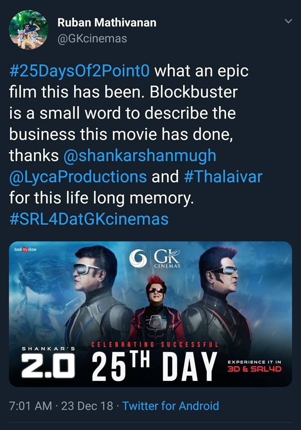The image size is (301, 430).
Task: Open the Ruban Mathivanan display name
Action: click(x=107, y=22)
